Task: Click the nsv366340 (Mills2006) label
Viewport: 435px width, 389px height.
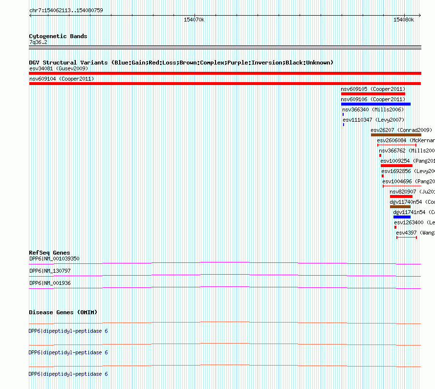Action: tap(373, 109)
